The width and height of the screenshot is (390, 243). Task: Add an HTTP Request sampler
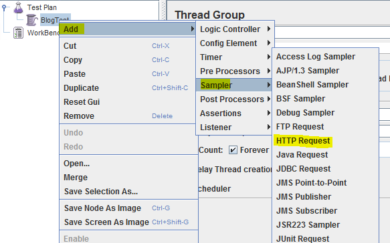pyautogui.click(x=325, y=141)
